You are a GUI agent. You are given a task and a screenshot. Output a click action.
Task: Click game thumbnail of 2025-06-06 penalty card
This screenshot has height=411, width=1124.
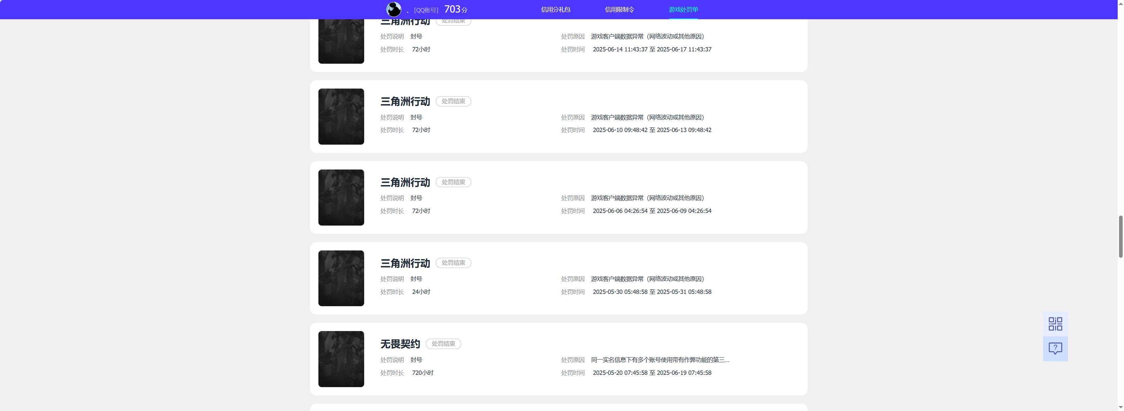pyautogui.click(x=341, y=197)
